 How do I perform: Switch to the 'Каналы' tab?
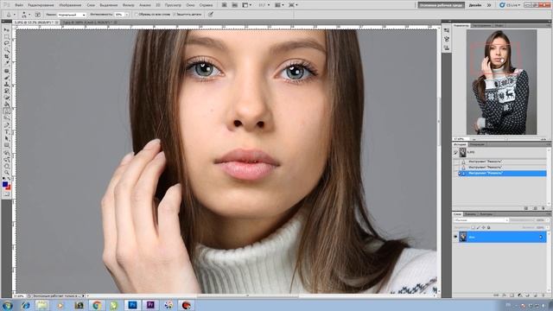pyautogui.click(x=470, y=214)
